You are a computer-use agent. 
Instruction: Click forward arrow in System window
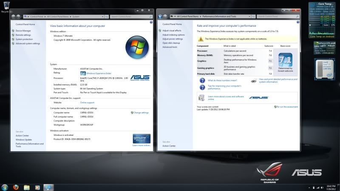tap(18, 17)
